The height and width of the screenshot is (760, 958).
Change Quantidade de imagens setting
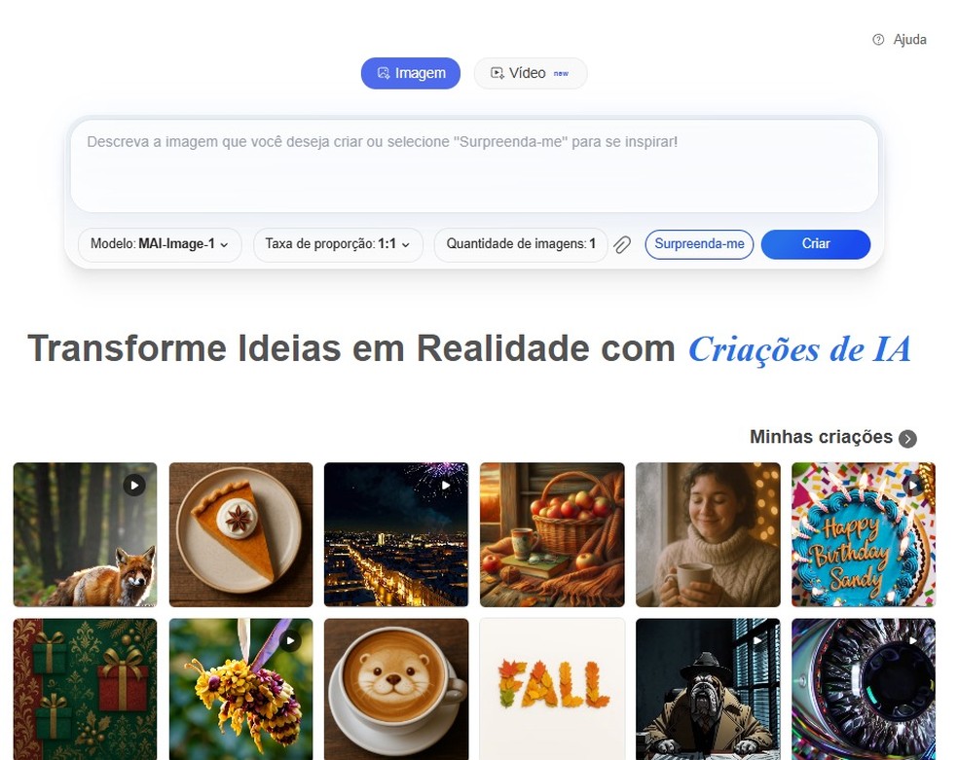click(521, 244)
